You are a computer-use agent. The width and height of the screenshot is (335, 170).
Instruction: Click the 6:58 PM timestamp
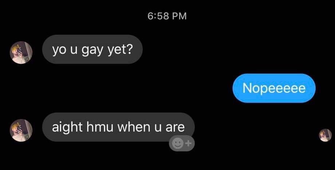coord(167,16)
